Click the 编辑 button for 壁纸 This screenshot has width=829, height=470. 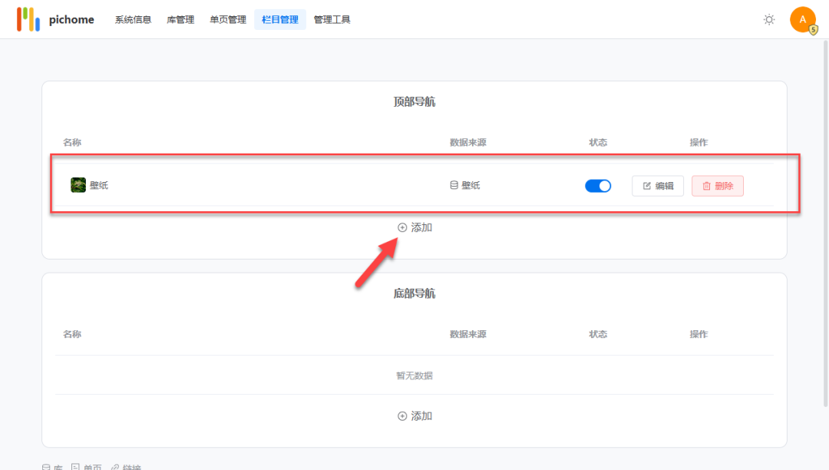(658, 184)
